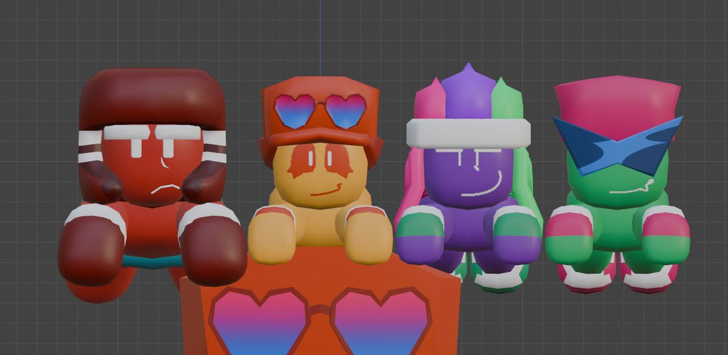Screen dimensions: 728x355
Task: Select the dark red boxer character model
Action: pos(152,185)
